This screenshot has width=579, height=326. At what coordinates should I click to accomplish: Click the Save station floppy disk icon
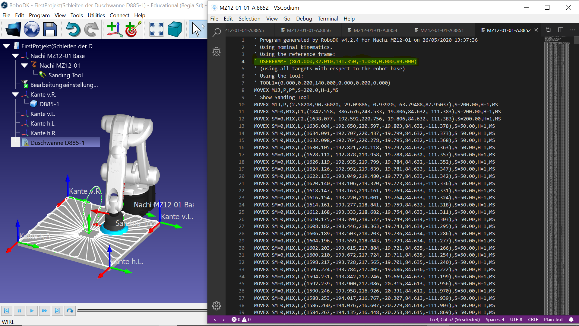50,30
